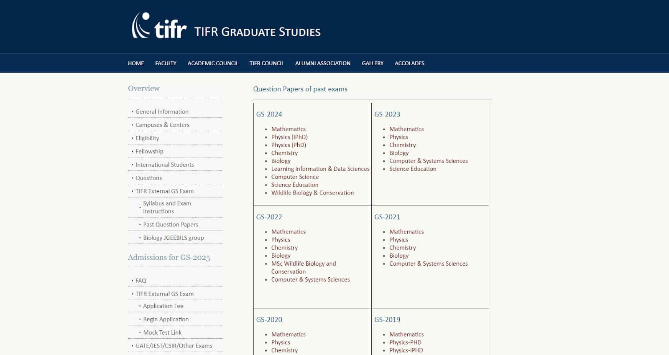This screenshot has width=669, height=355.
Task: Open GS-2022 Computer & Systems Sciences paper
Action: click(x=310, y=279)
